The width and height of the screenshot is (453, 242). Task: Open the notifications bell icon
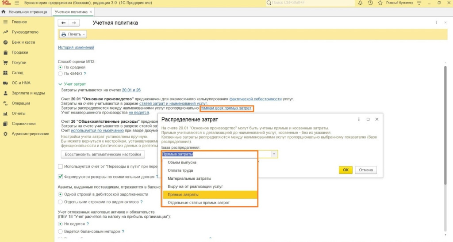click(x=360, y=3)
